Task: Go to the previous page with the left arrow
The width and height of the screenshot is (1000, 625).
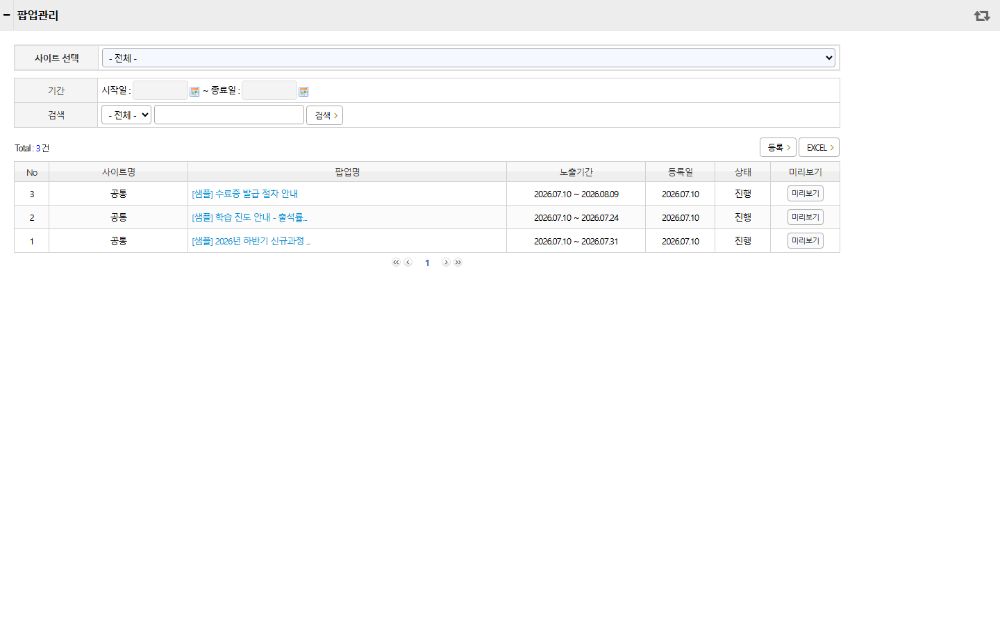Action: click(408, 262)
